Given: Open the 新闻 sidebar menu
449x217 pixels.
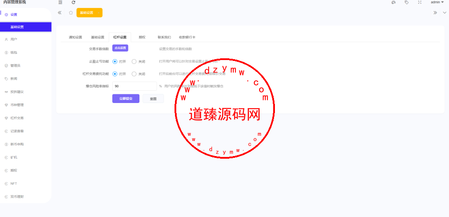Looking at the screenshot, I should pos(26,79).
